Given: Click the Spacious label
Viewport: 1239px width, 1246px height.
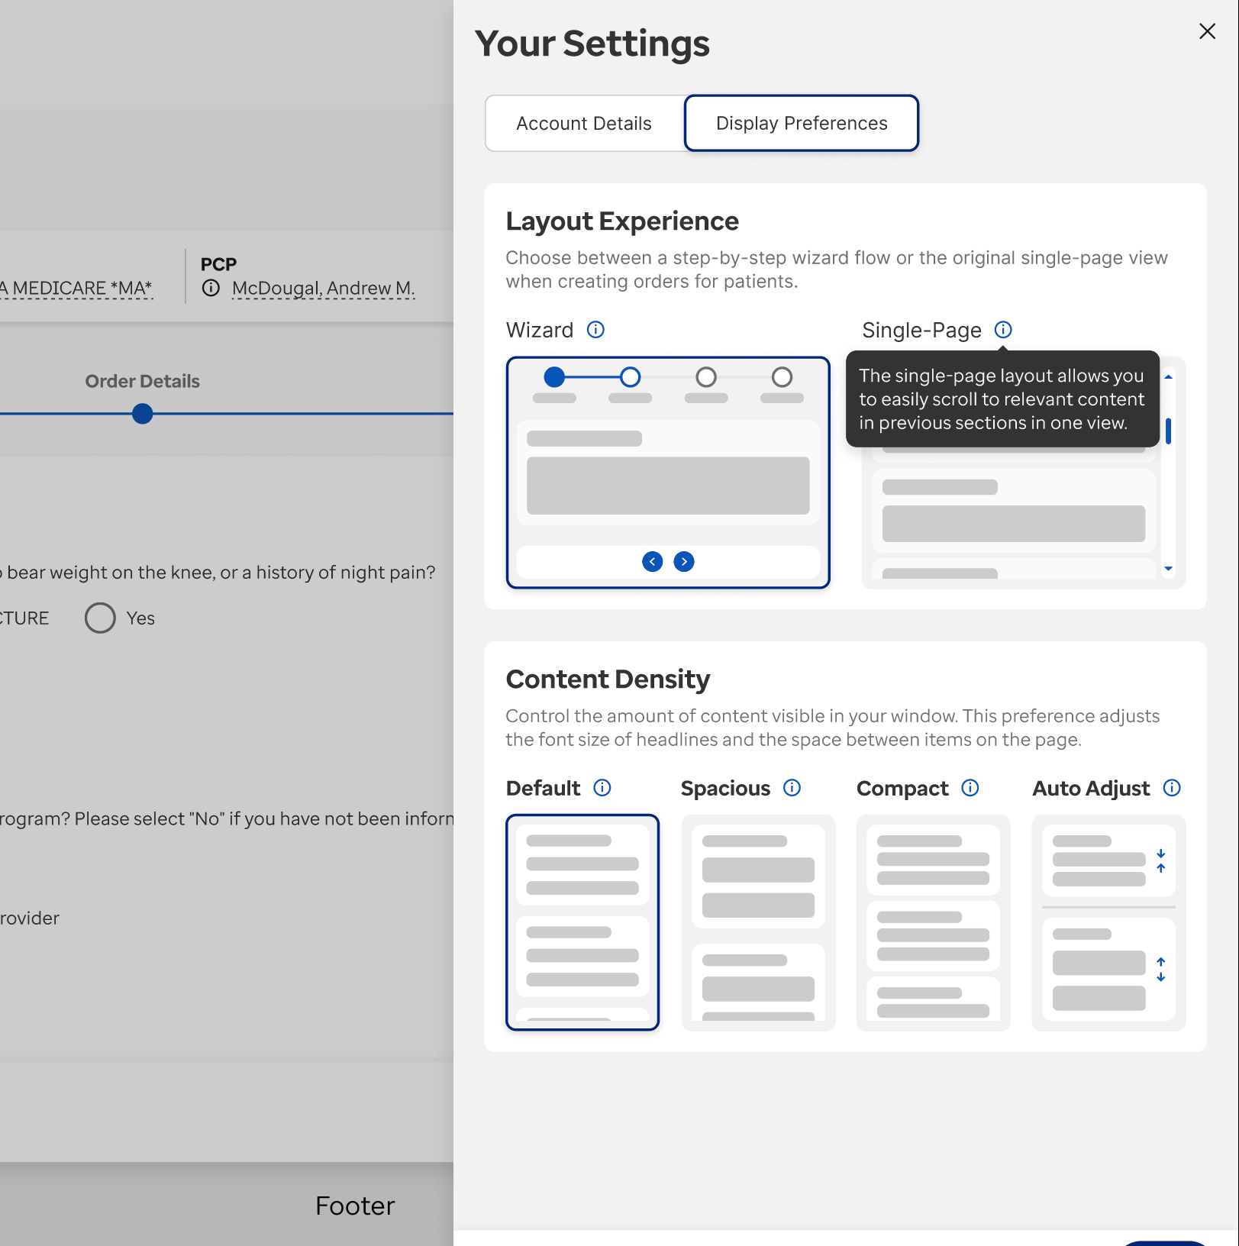Looking at the screenshot, I should [x=725, y=788].
